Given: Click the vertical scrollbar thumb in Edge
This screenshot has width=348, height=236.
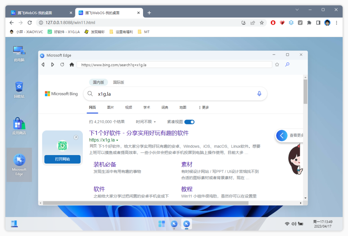Looking at the screenshot, I should tap(305, 92).
